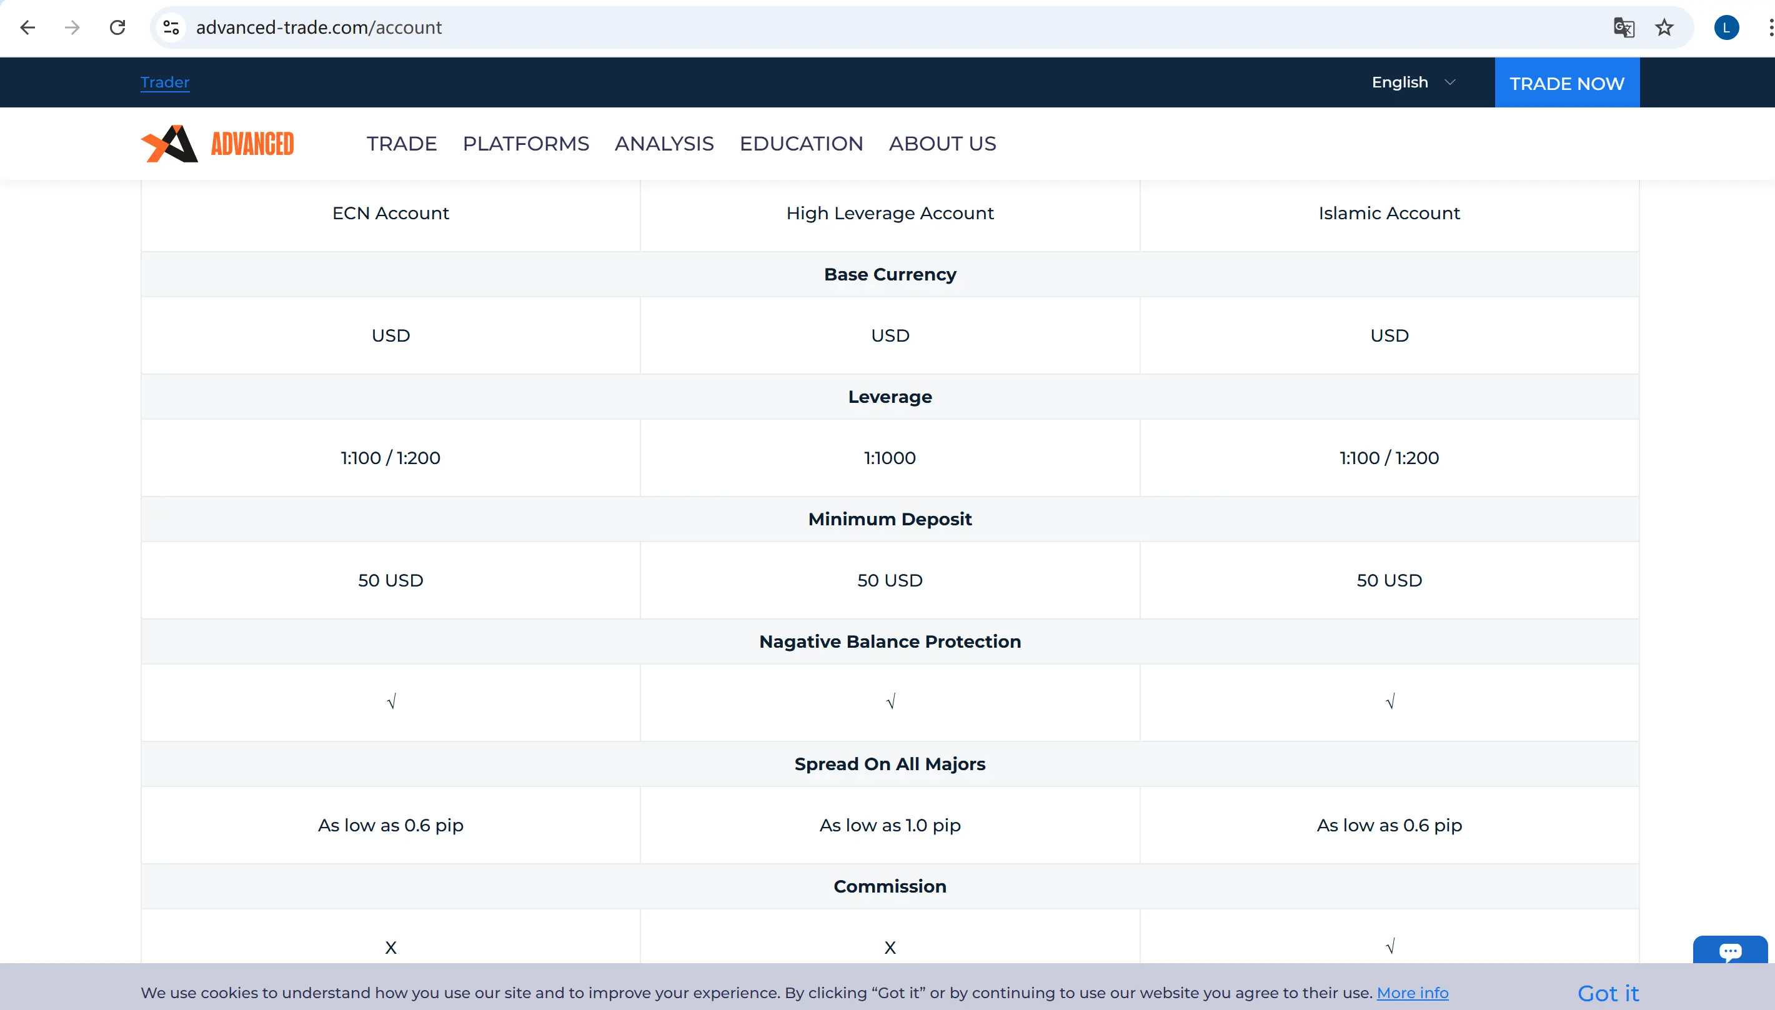Click the address bar URL field
The width and height of the screenshot is (1775, 1010).
832,27
